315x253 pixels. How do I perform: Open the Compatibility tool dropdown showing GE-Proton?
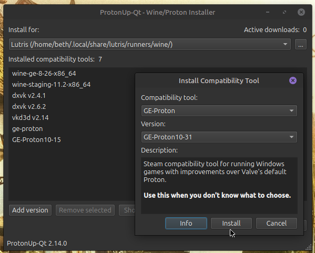point(219,111)
